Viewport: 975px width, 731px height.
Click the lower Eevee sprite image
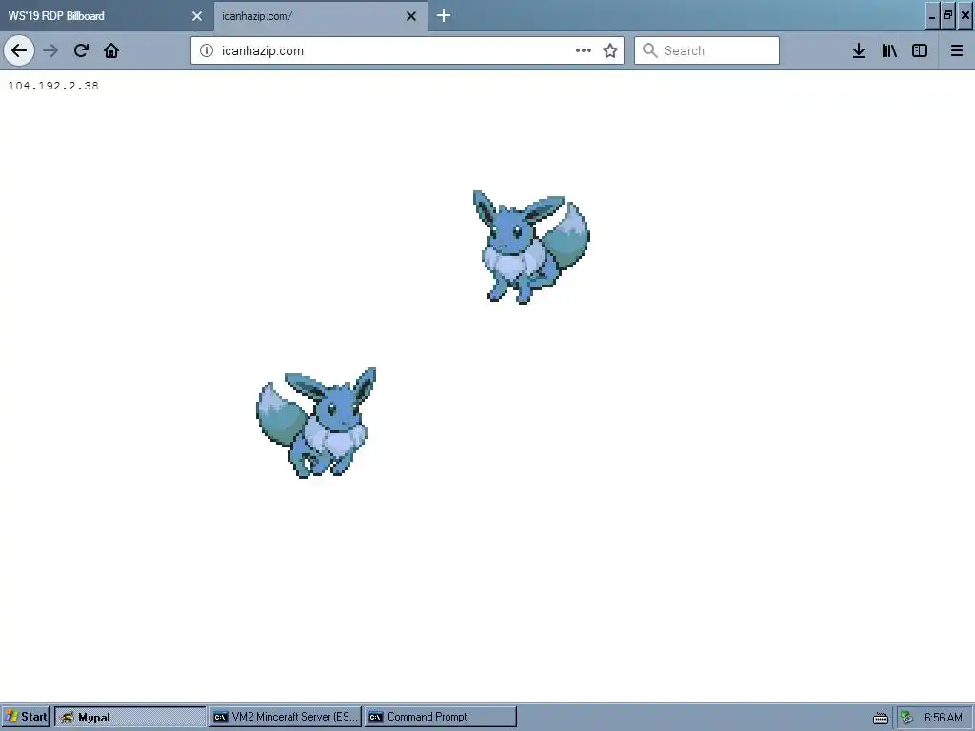316,423
